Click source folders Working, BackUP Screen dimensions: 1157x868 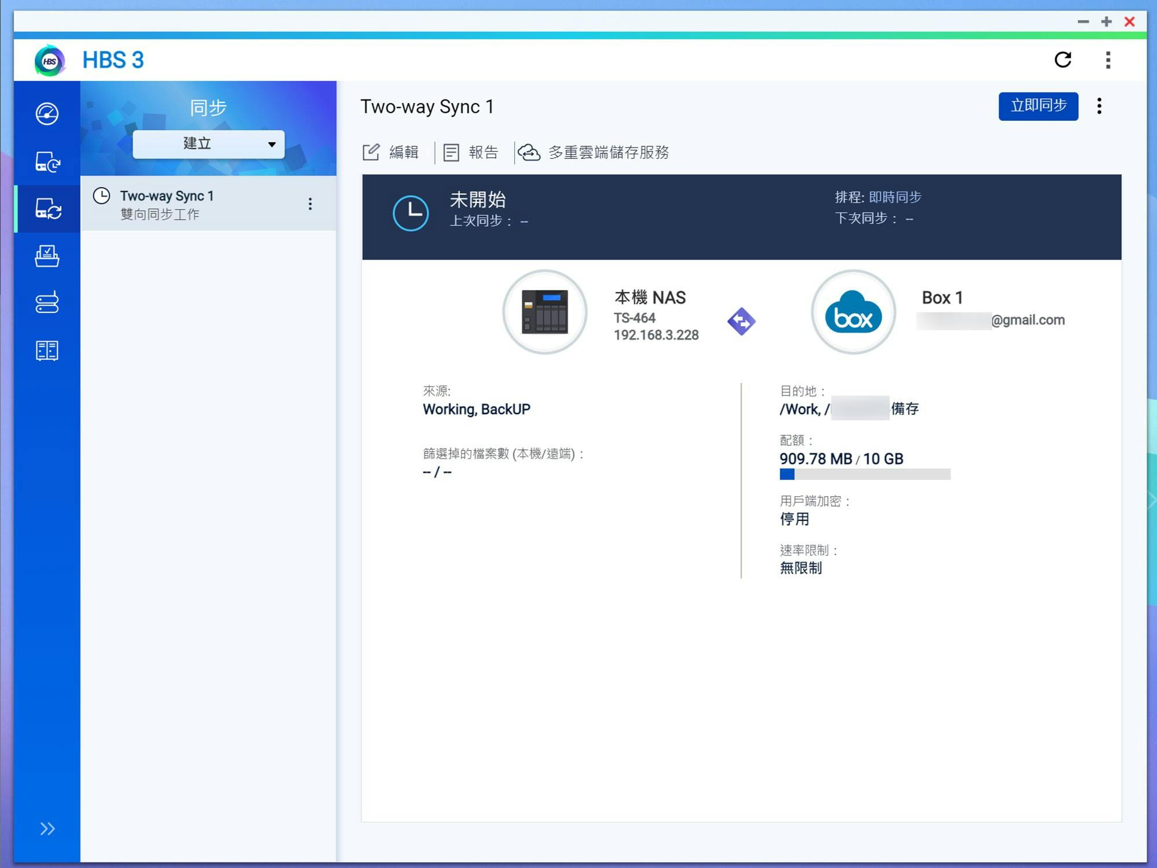coord(477,409)
